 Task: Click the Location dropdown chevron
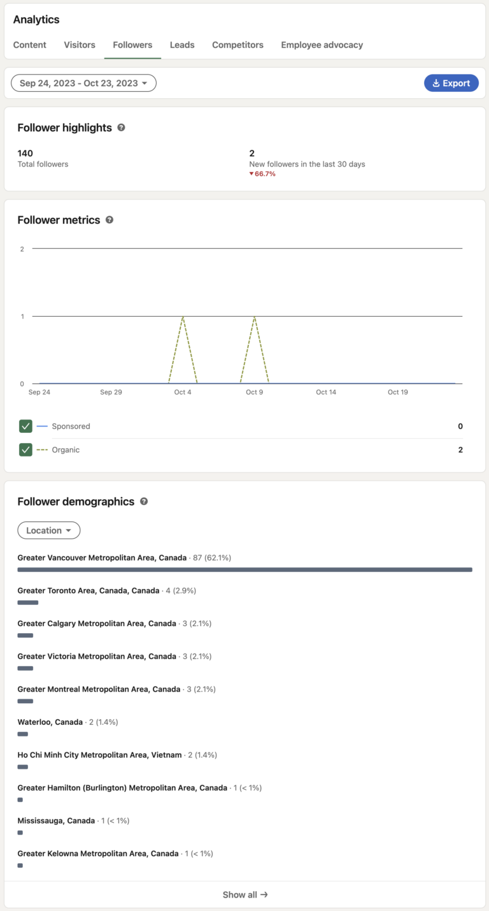point(69,530)
